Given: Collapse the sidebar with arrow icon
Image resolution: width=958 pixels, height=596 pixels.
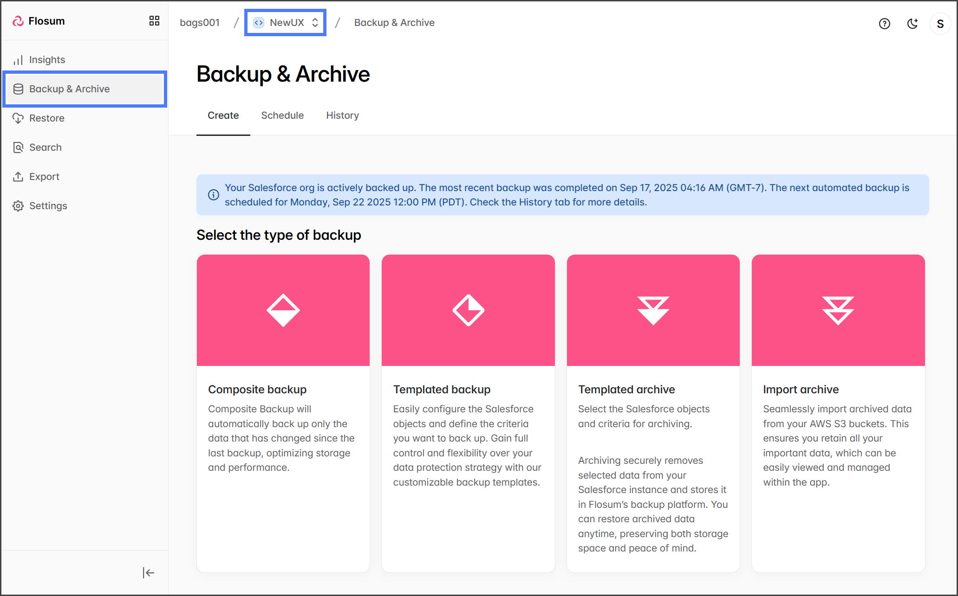Looking at the screenshot, I should point(148,573).
